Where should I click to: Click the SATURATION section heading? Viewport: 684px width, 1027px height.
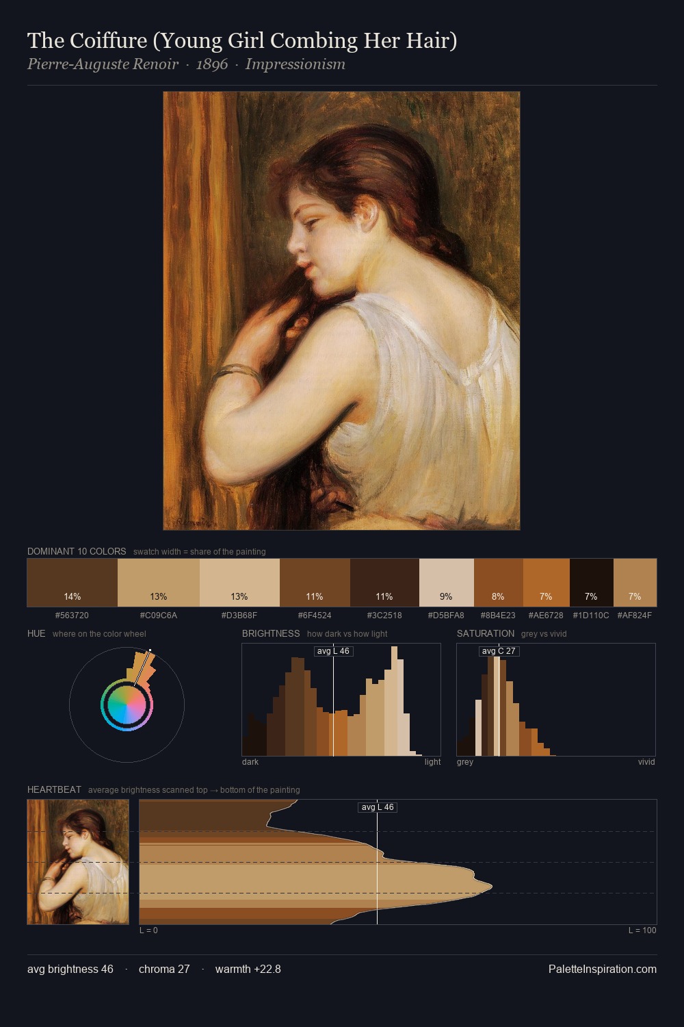(486, 633)
